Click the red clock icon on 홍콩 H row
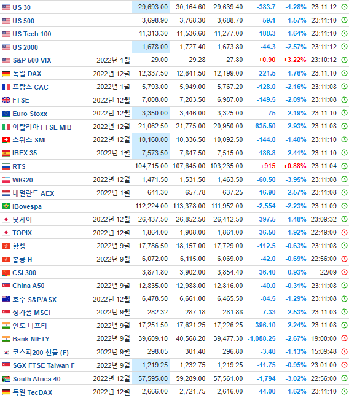Viewport: 349px width, 398px height. pos(344,259)
